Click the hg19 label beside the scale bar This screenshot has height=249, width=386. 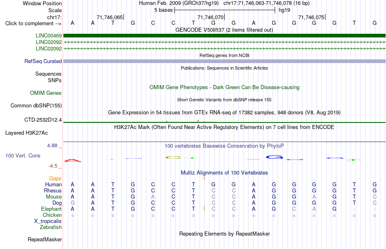[284, 10]
